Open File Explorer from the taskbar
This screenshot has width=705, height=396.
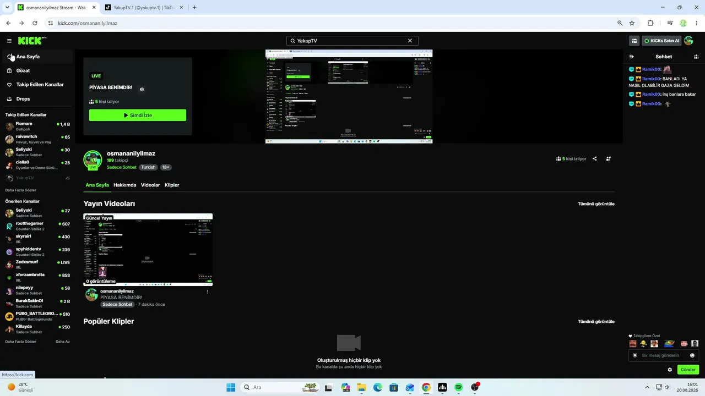[362, 387]
